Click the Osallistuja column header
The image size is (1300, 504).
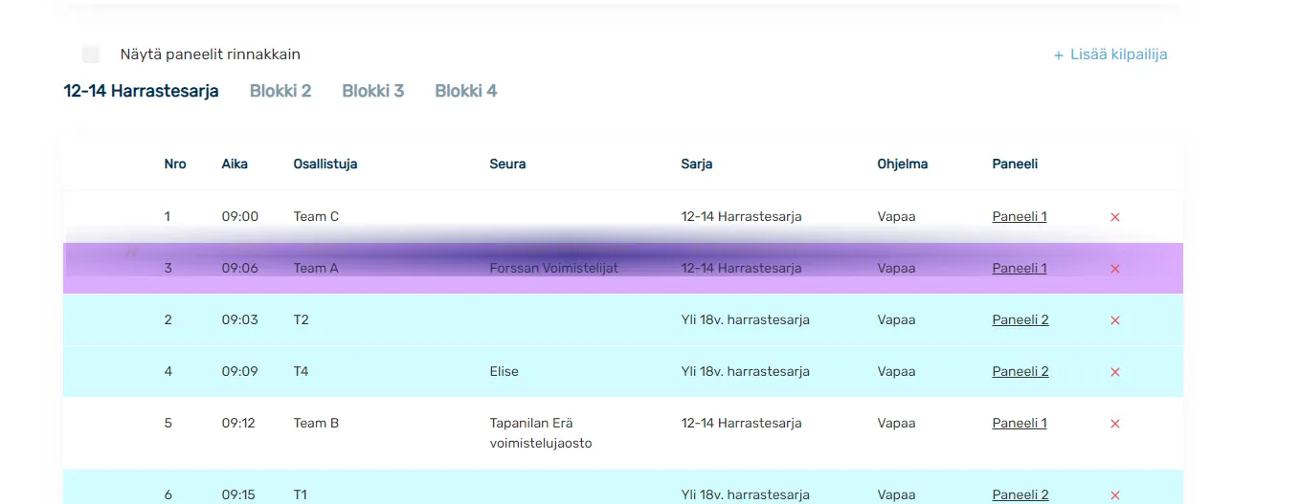pos(325,164)
